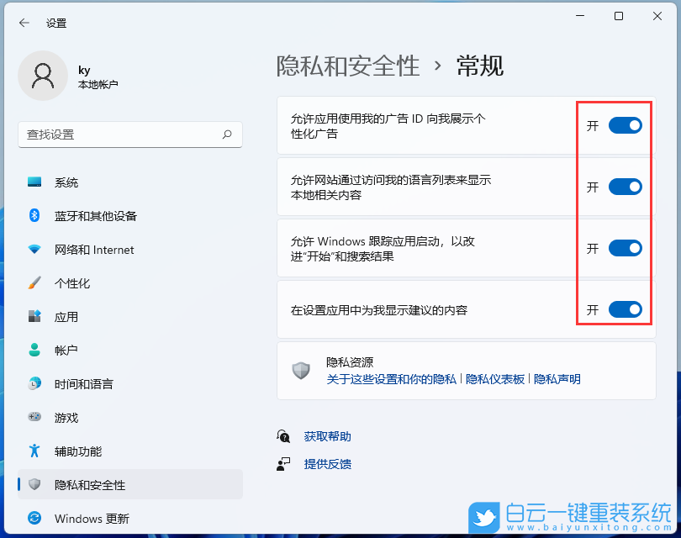Disable the 广告 ID personalized ads toggle

click(x=625, y=125)
